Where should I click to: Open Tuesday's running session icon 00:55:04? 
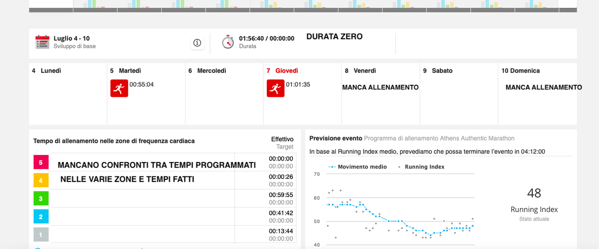tap(119, 88)
